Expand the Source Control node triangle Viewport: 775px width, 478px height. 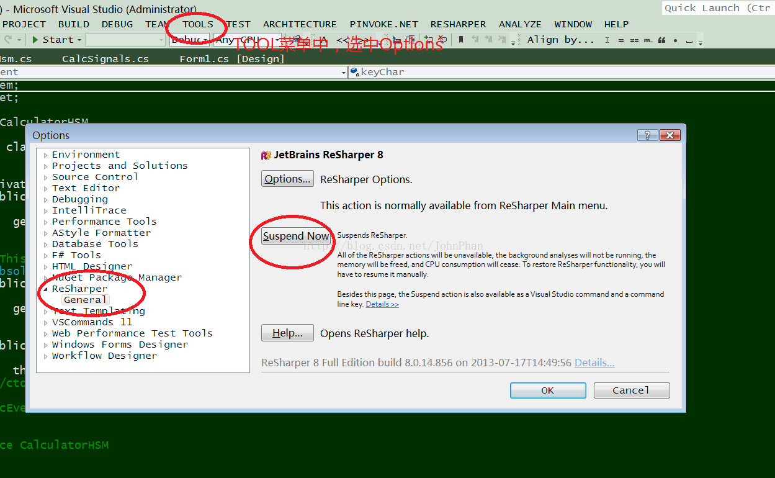pyautogui.click(x=46, y=178)
